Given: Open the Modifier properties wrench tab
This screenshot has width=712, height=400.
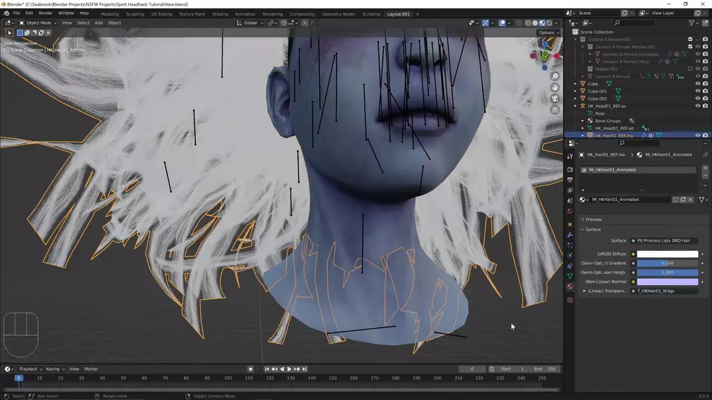Looking at the screenshot, I should 570,234.
